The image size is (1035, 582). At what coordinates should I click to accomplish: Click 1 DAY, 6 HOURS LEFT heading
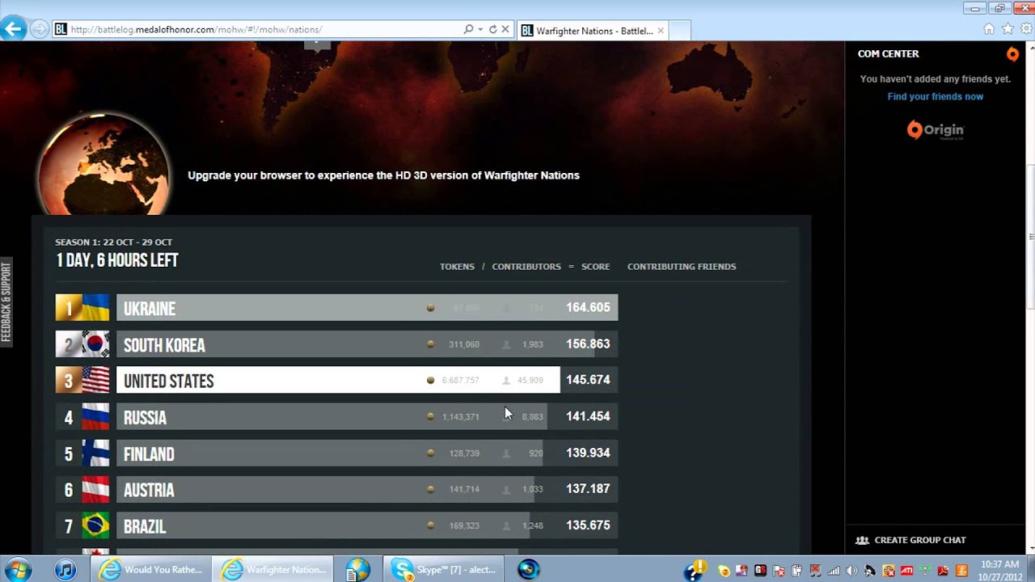coord(117,260)
